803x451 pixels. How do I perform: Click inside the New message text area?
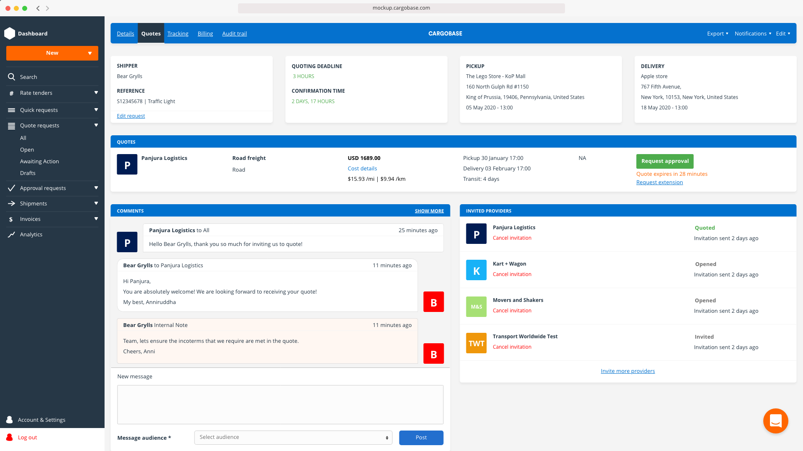click(x=280, y=404)
